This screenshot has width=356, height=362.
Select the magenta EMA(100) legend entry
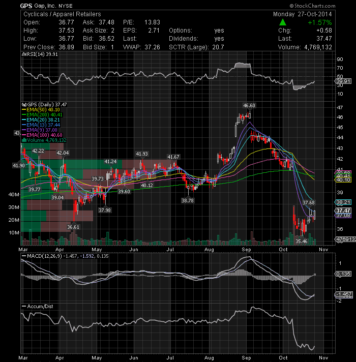click(x=42, y=135)
